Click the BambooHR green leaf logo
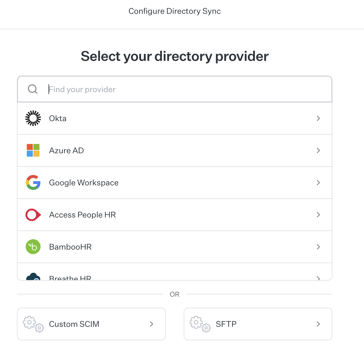Image resolution: width=364 pixels, height=355 pixels. pos(33,247)
